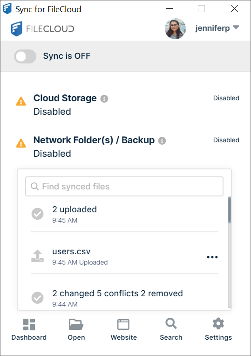Click the upload icon beside users.csv
The image size is (251, 356).
click(37, 256)
